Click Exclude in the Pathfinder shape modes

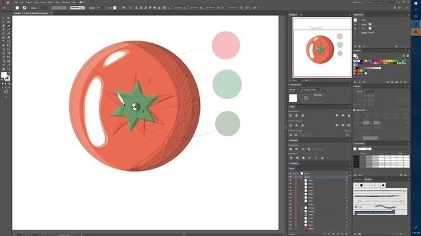coord(309,149)
